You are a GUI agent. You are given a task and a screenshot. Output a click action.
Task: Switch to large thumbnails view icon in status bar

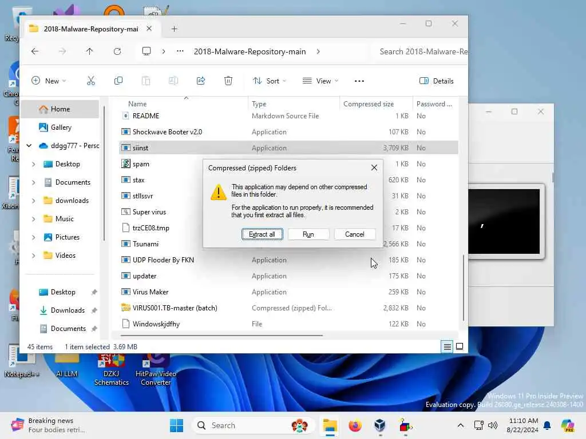click(x=460, y=347)
